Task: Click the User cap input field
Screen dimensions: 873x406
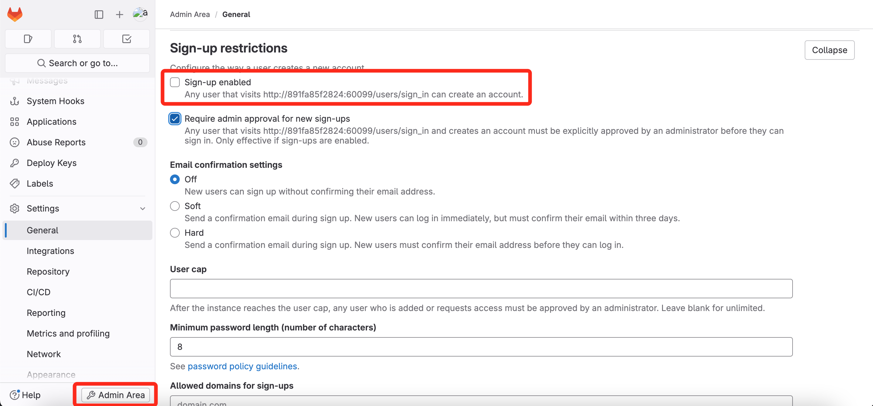Action: point(481,289)
